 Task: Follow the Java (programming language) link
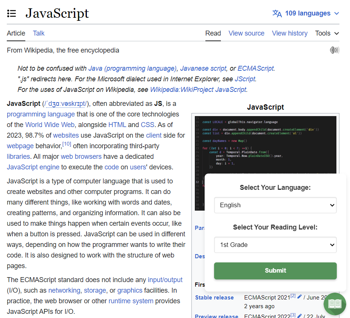[133, 68]
